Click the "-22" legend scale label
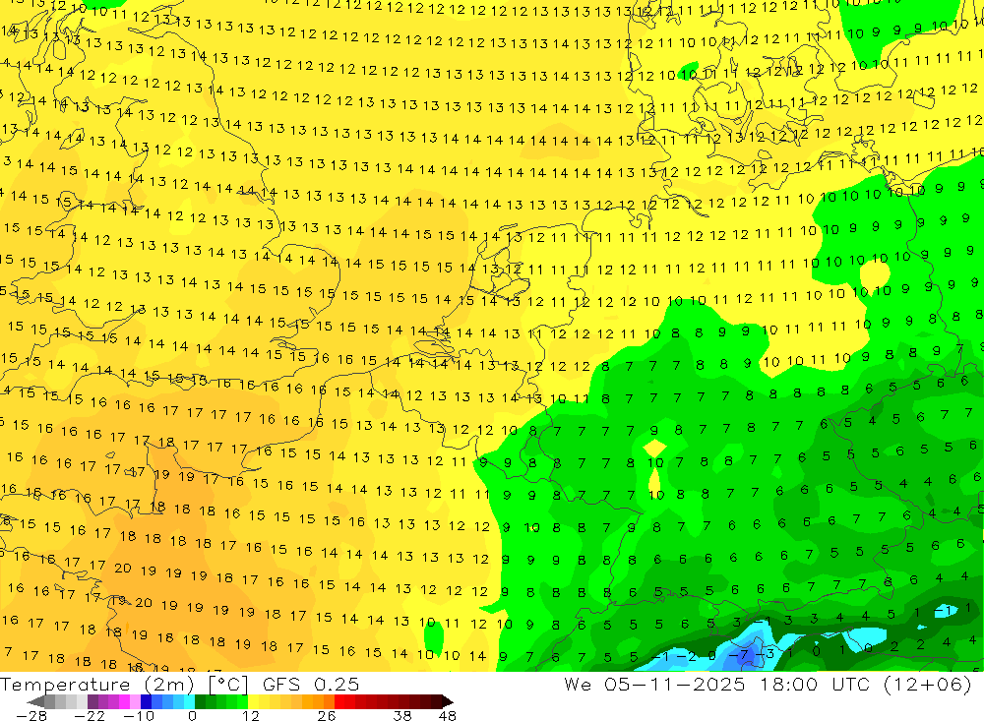 click(90, 716)
